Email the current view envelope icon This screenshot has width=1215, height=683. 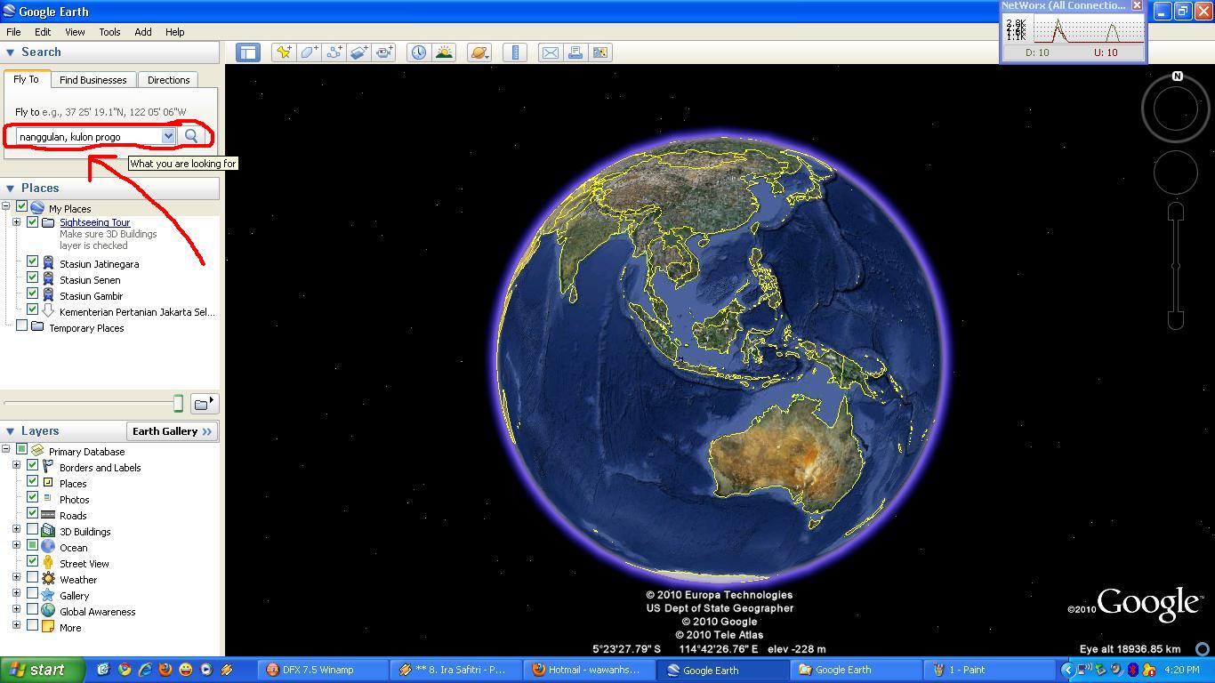point(551,52)
